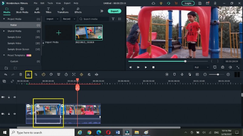Stop the preview playback

153,67
